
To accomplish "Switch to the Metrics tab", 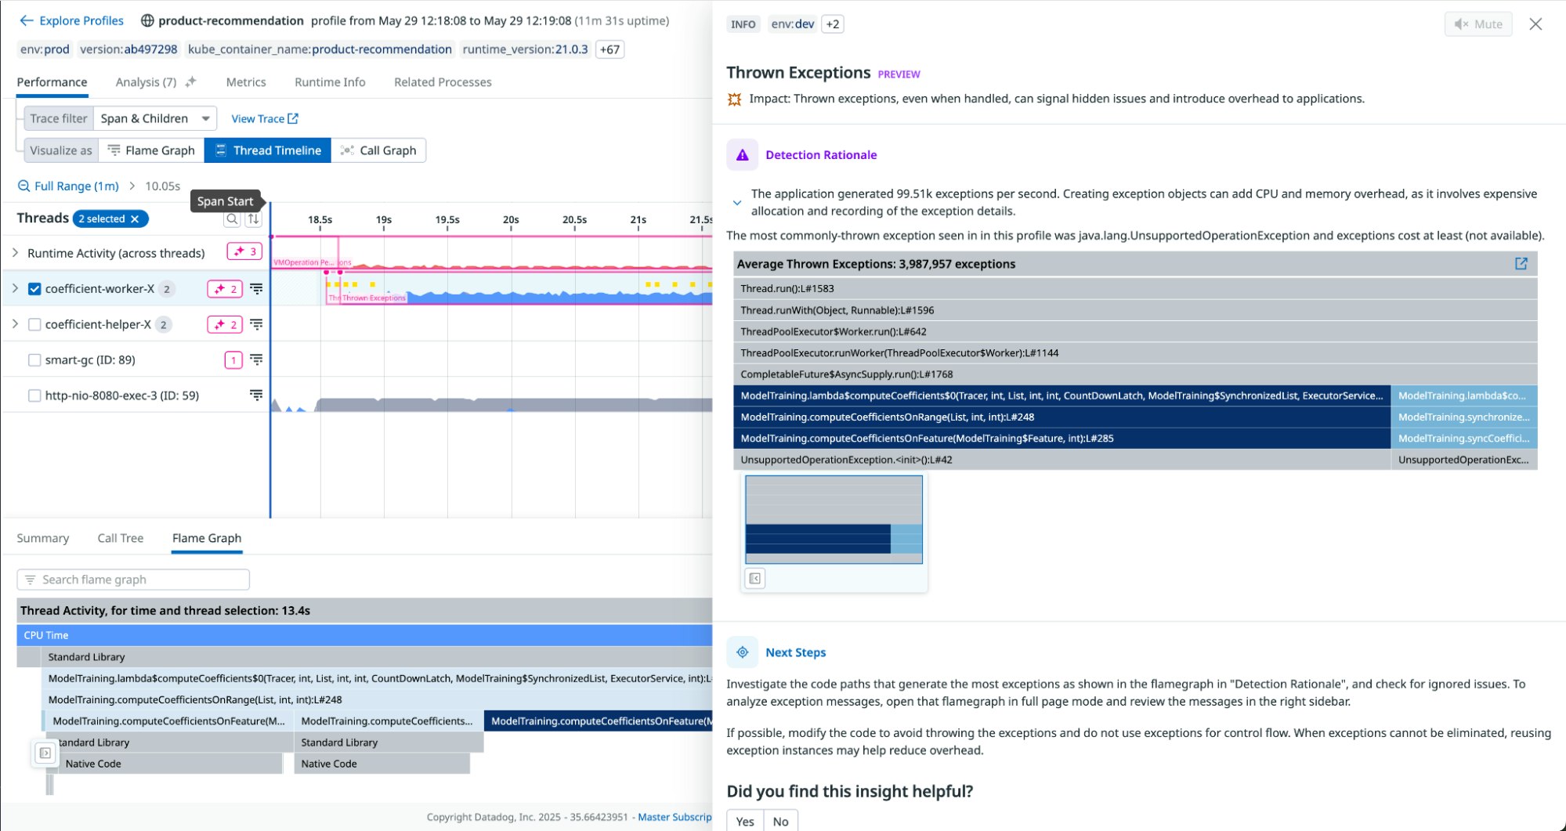I will [245, 82].
